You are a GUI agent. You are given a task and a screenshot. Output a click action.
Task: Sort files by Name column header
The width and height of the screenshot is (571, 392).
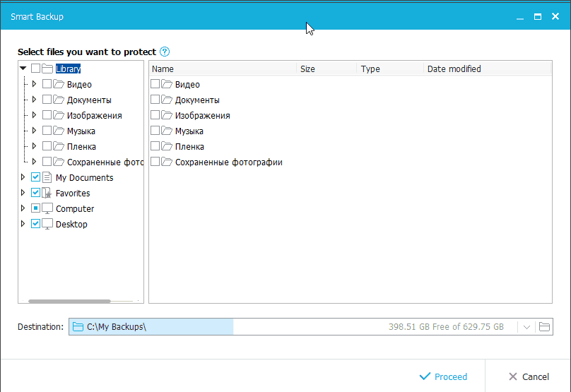223,69
